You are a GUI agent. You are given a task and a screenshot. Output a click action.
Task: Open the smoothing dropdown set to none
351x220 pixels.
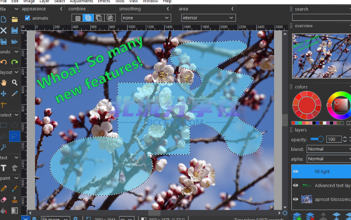pyautogui.click(x=146, y=18)
